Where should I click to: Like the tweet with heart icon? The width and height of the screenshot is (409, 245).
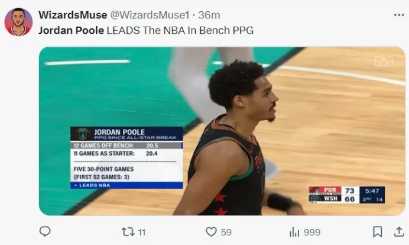[211, 231]
